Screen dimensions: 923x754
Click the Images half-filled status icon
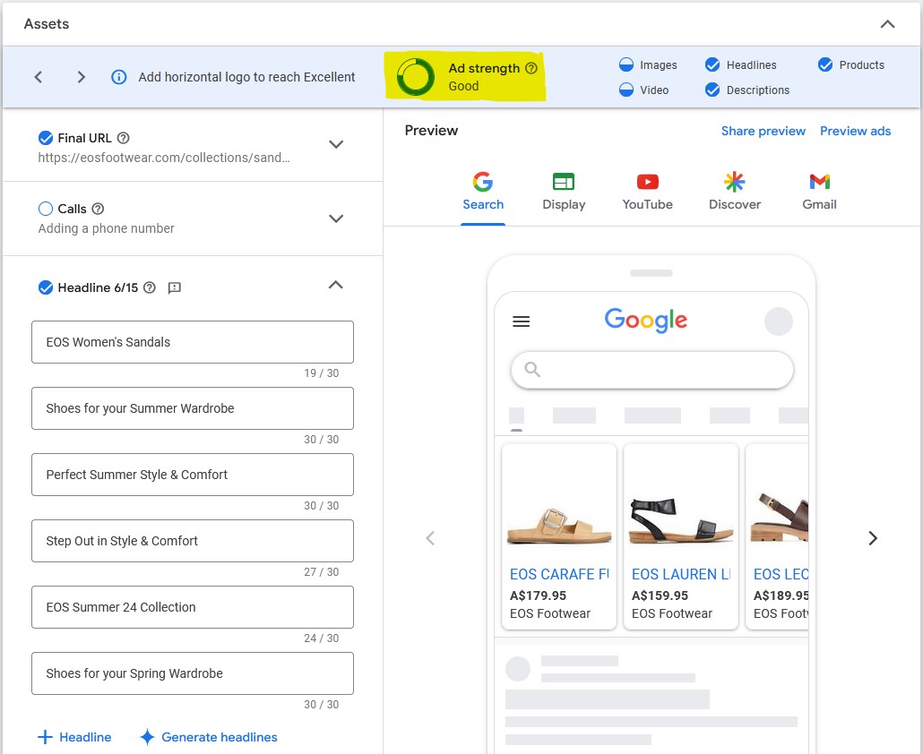coord(626,64)
